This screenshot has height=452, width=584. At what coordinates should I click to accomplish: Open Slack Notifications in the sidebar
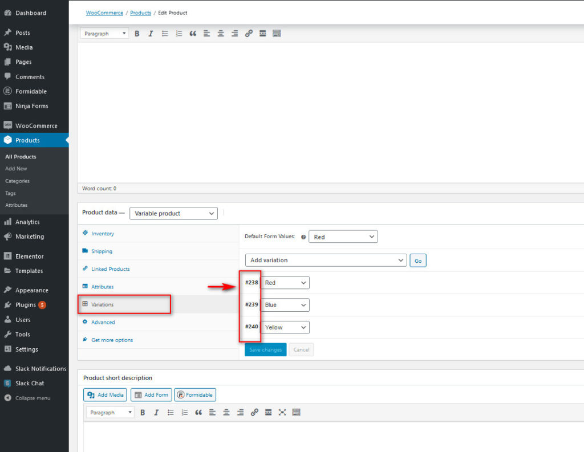(x=34, y=369)
